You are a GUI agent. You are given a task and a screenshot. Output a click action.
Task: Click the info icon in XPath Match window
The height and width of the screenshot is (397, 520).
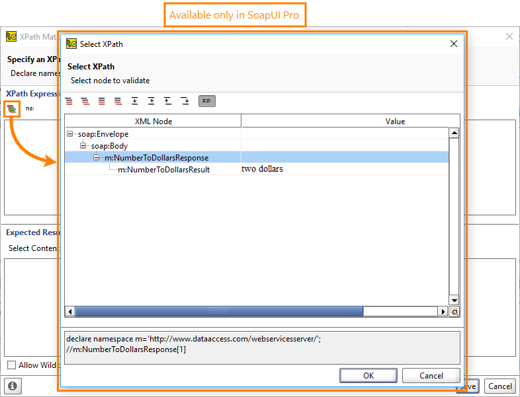coord(13,386)
